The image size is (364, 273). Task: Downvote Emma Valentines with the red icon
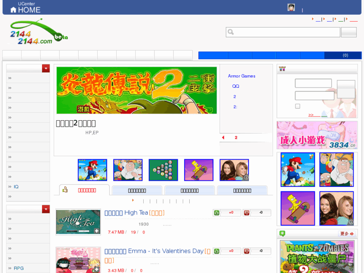(246, 251)
